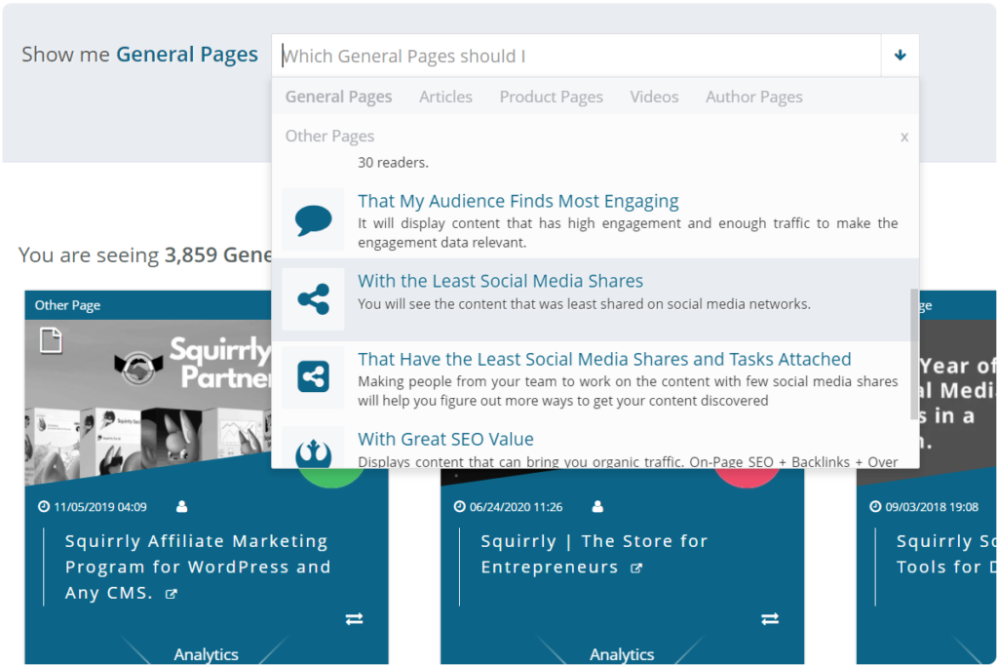Click the author icon next to 06/24/2020 date

tap(597, 507)
